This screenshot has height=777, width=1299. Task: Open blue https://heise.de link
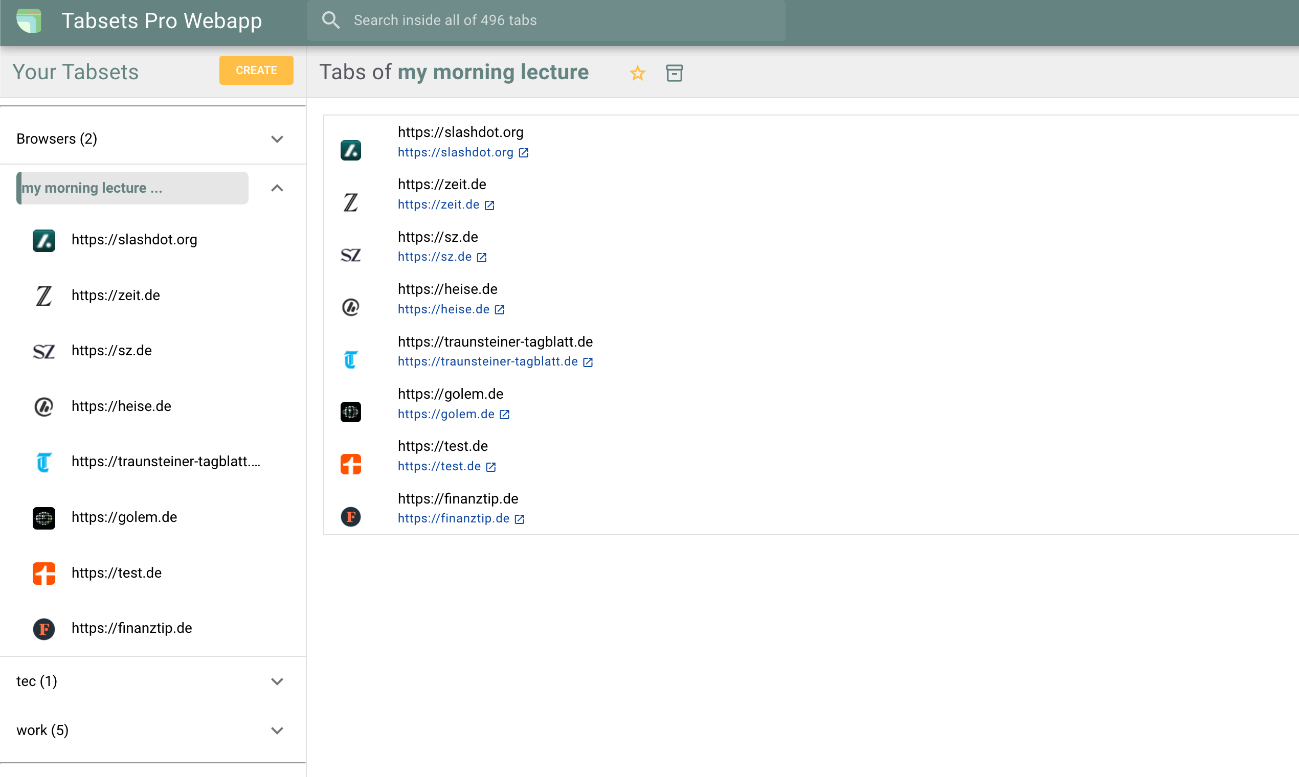click(443, 309)
